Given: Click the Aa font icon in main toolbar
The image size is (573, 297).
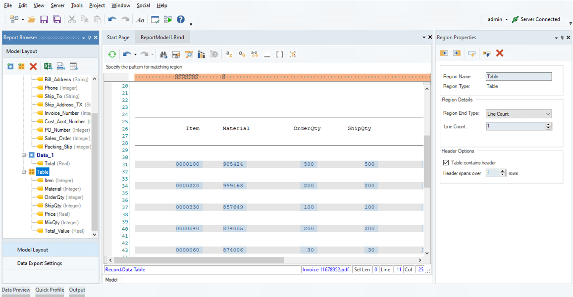Looking at the screenshot, I should (140, 20).
